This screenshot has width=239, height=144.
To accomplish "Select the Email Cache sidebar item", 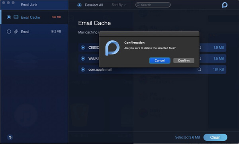I will [x=34, y=17].
